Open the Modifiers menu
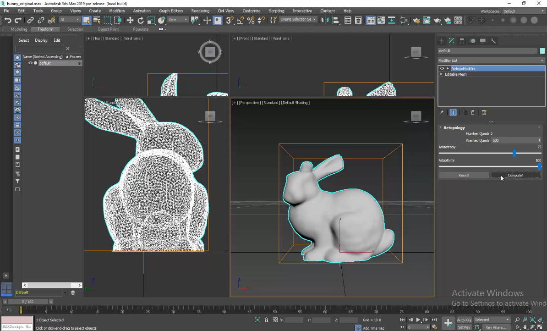 (117, 11)
